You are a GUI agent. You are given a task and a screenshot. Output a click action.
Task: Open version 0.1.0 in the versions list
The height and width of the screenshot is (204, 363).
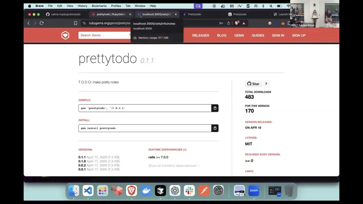point(82,161)
